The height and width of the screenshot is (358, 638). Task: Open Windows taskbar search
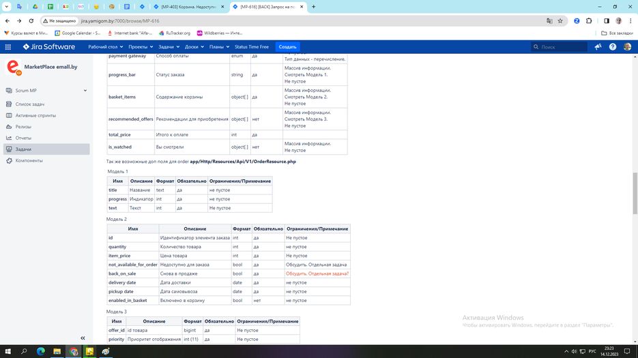coord(24,351)
